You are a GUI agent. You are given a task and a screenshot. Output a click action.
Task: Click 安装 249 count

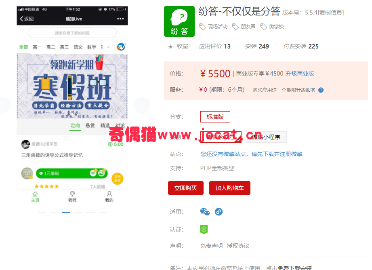tap(257, 46)
